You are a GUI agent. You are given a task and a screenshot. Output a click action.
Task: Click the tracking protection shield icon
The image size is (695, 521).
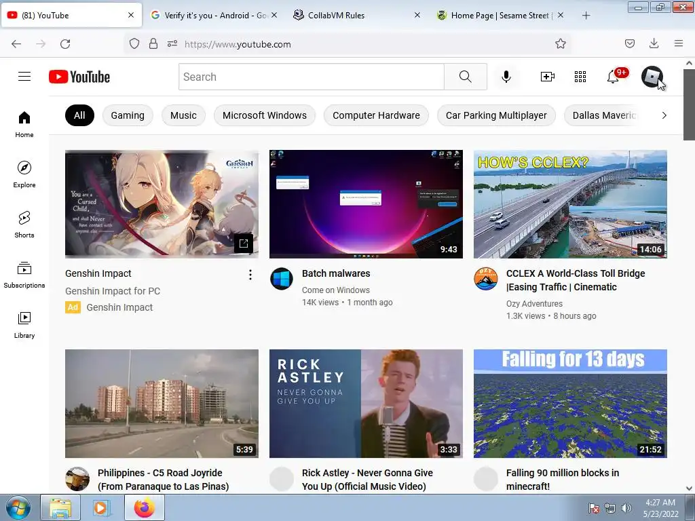tap(134, 44)
